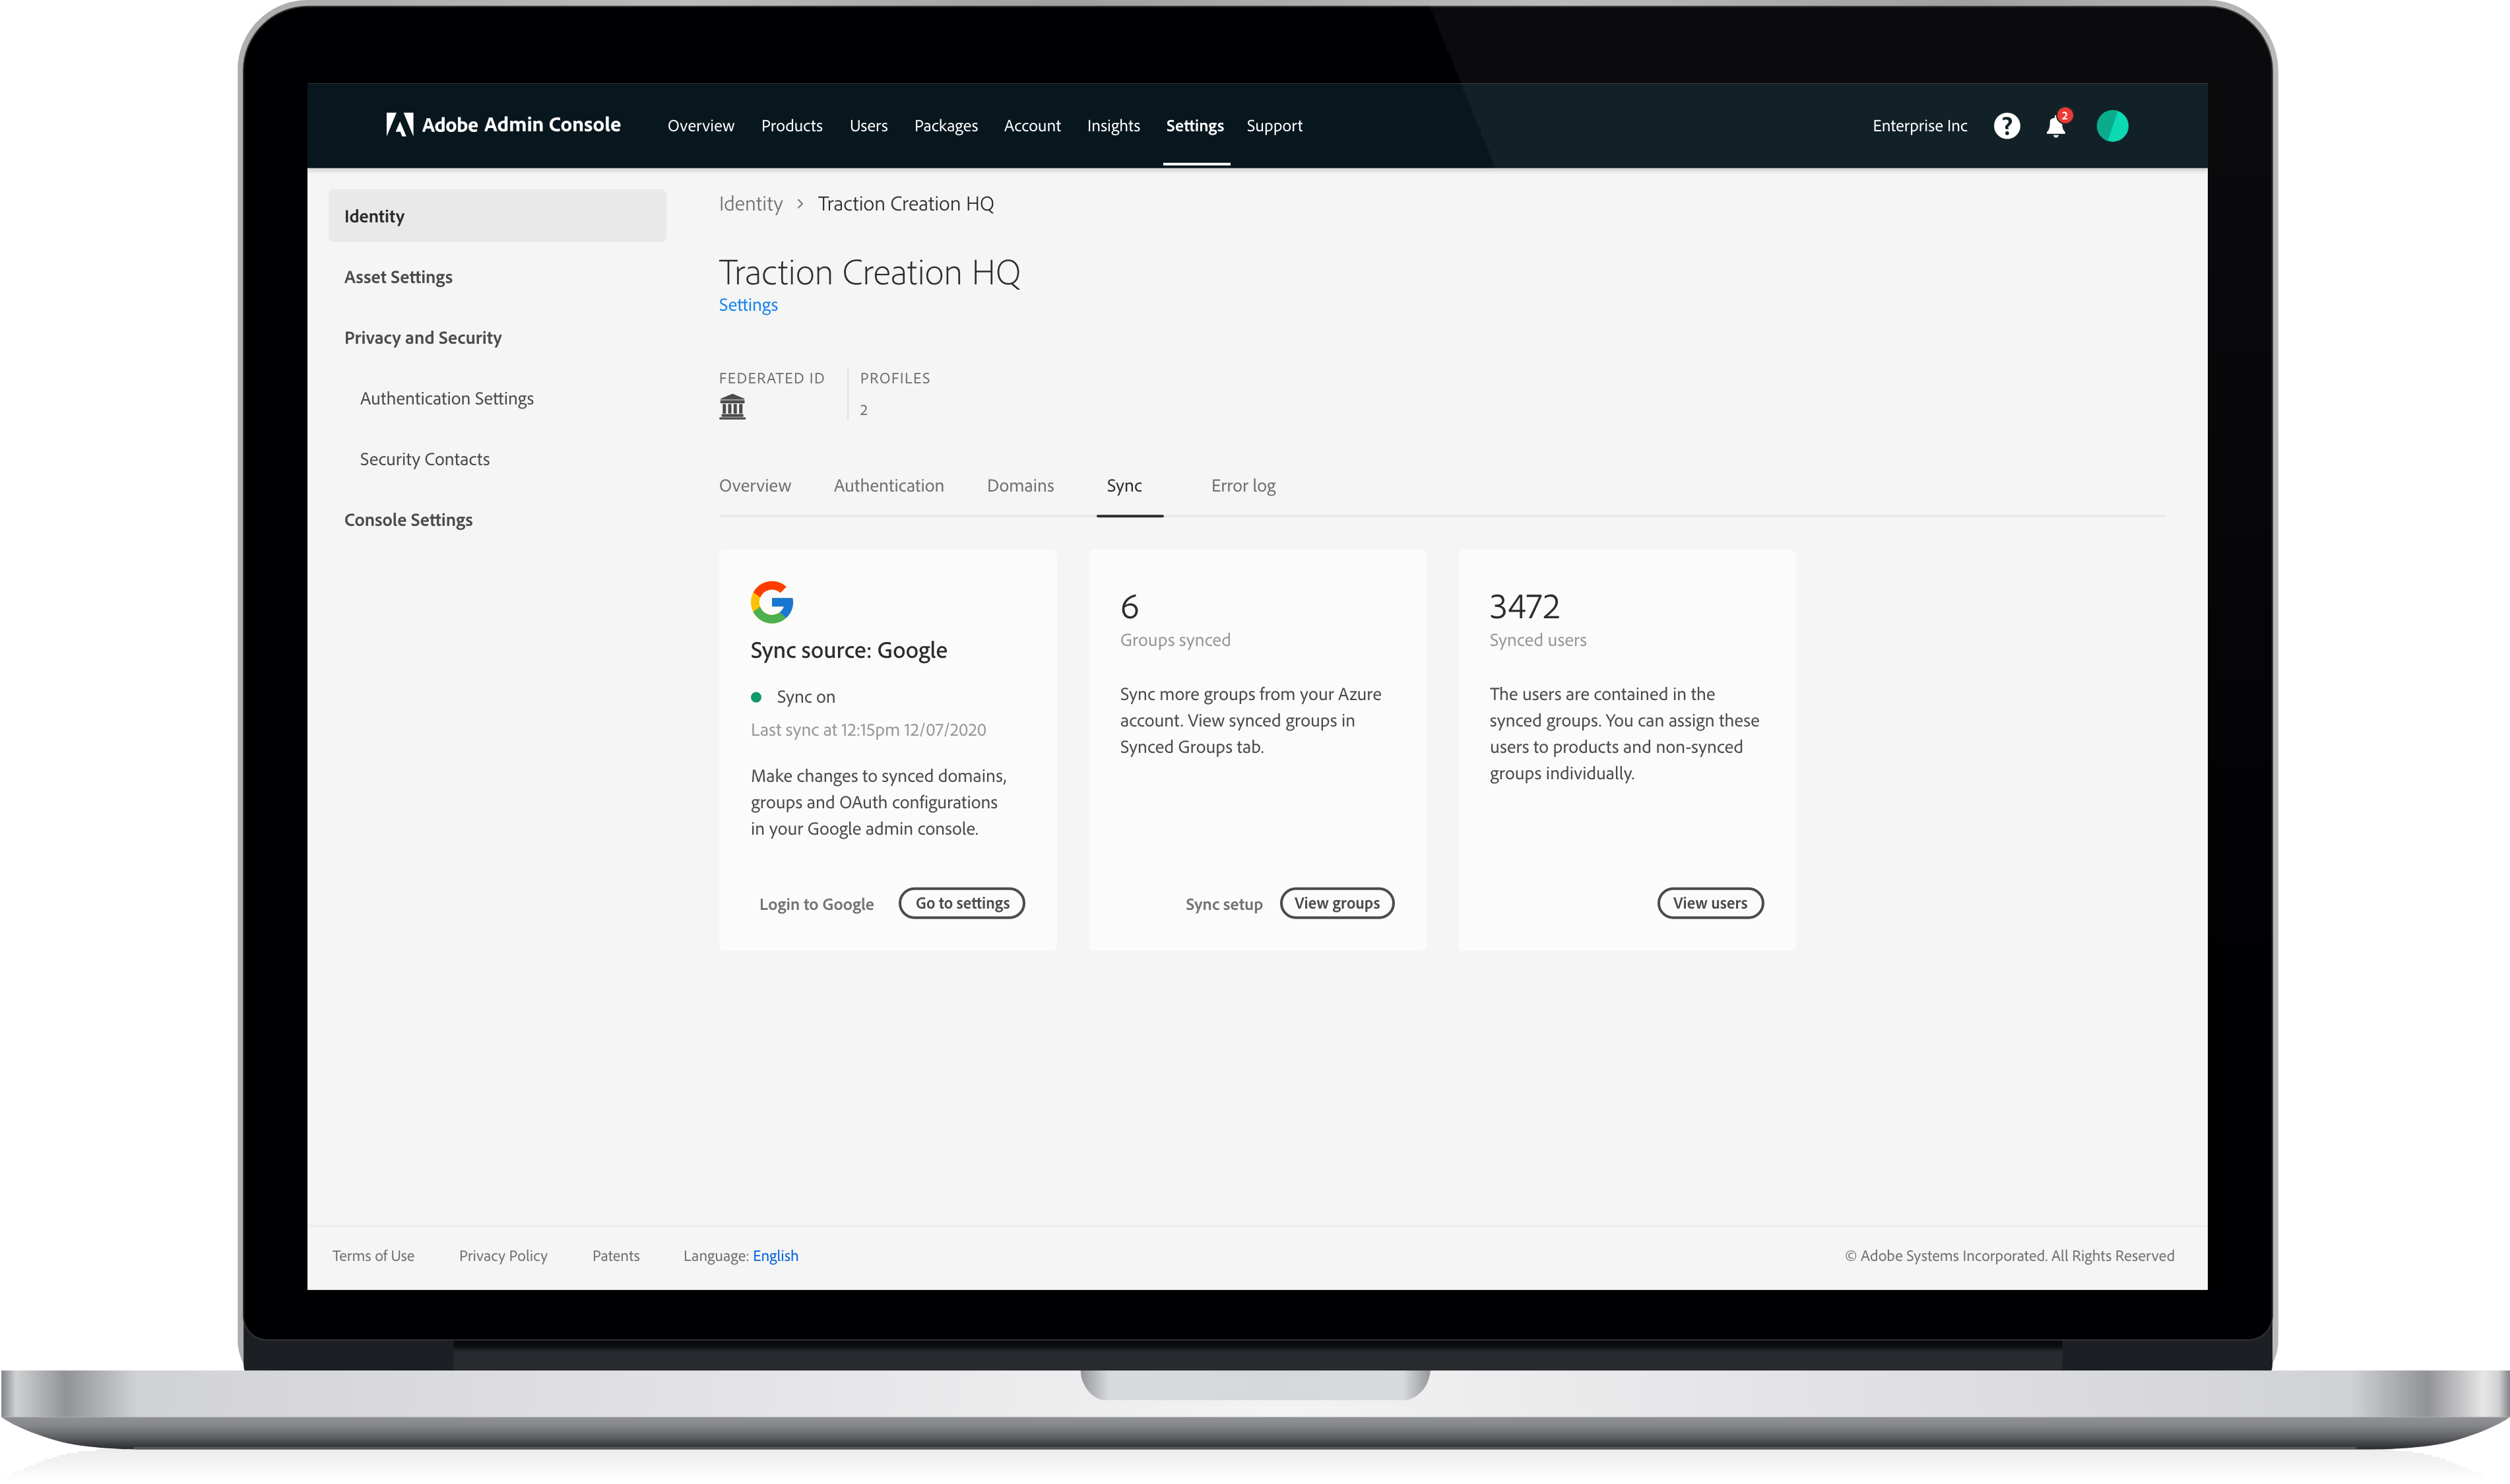
Task: Open Terms of Use footer link
Action: click(x=373, y=1256)
